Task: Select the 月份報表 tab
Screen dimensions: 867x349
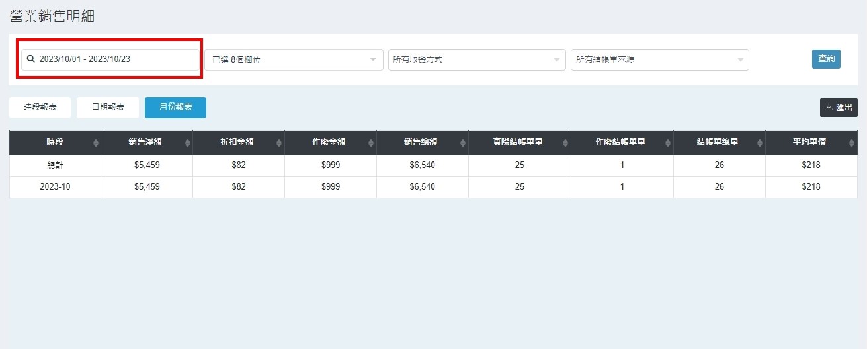Action: [175, 107]
